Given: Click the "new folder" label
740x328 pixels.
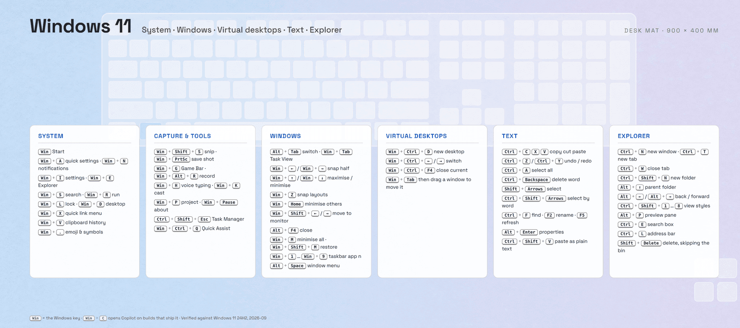Looking at the screenshot, I should [683, 178].
